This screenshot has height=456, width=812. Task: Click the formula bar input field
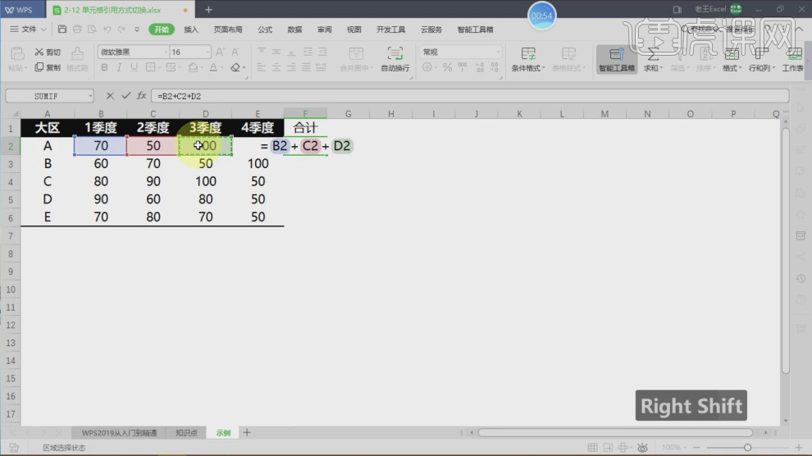(470, 96)
